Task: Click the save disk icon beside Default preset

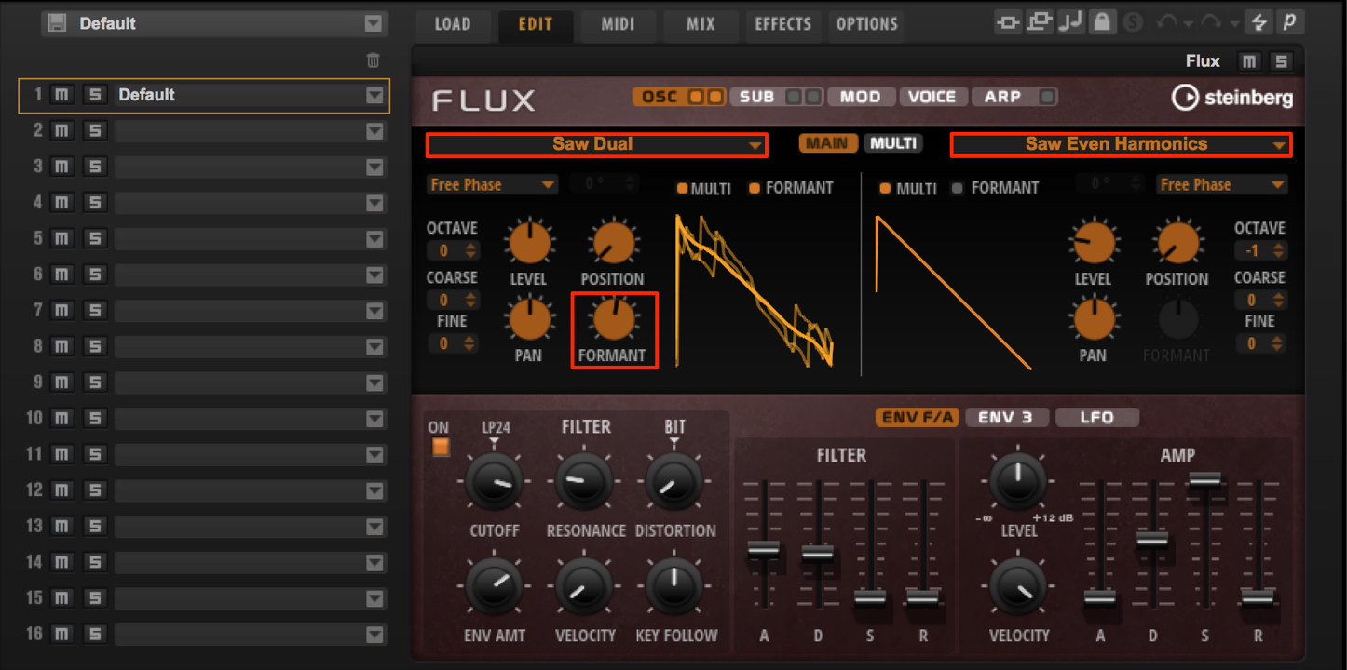Action: (x=57, y=23)
